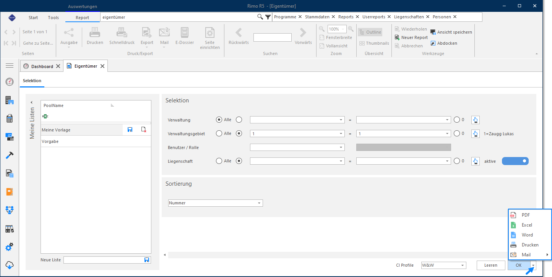Toggle the Outline view button
Image resolution: width=552 pixels, height=277 pixels.
pos(370,32)
